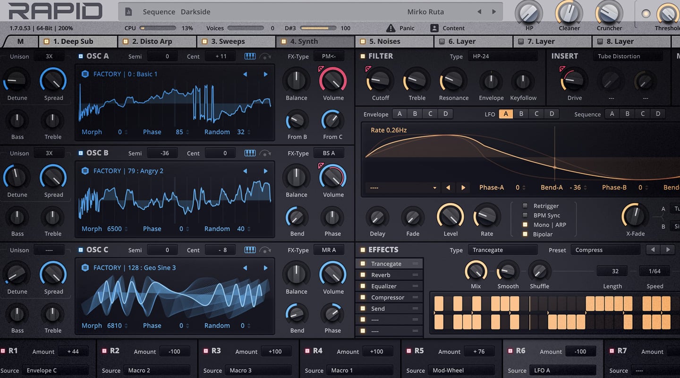Open OSC C wavetable menu icon
Image resolution: width=680 pixels, height=378 pixels.
85,268
